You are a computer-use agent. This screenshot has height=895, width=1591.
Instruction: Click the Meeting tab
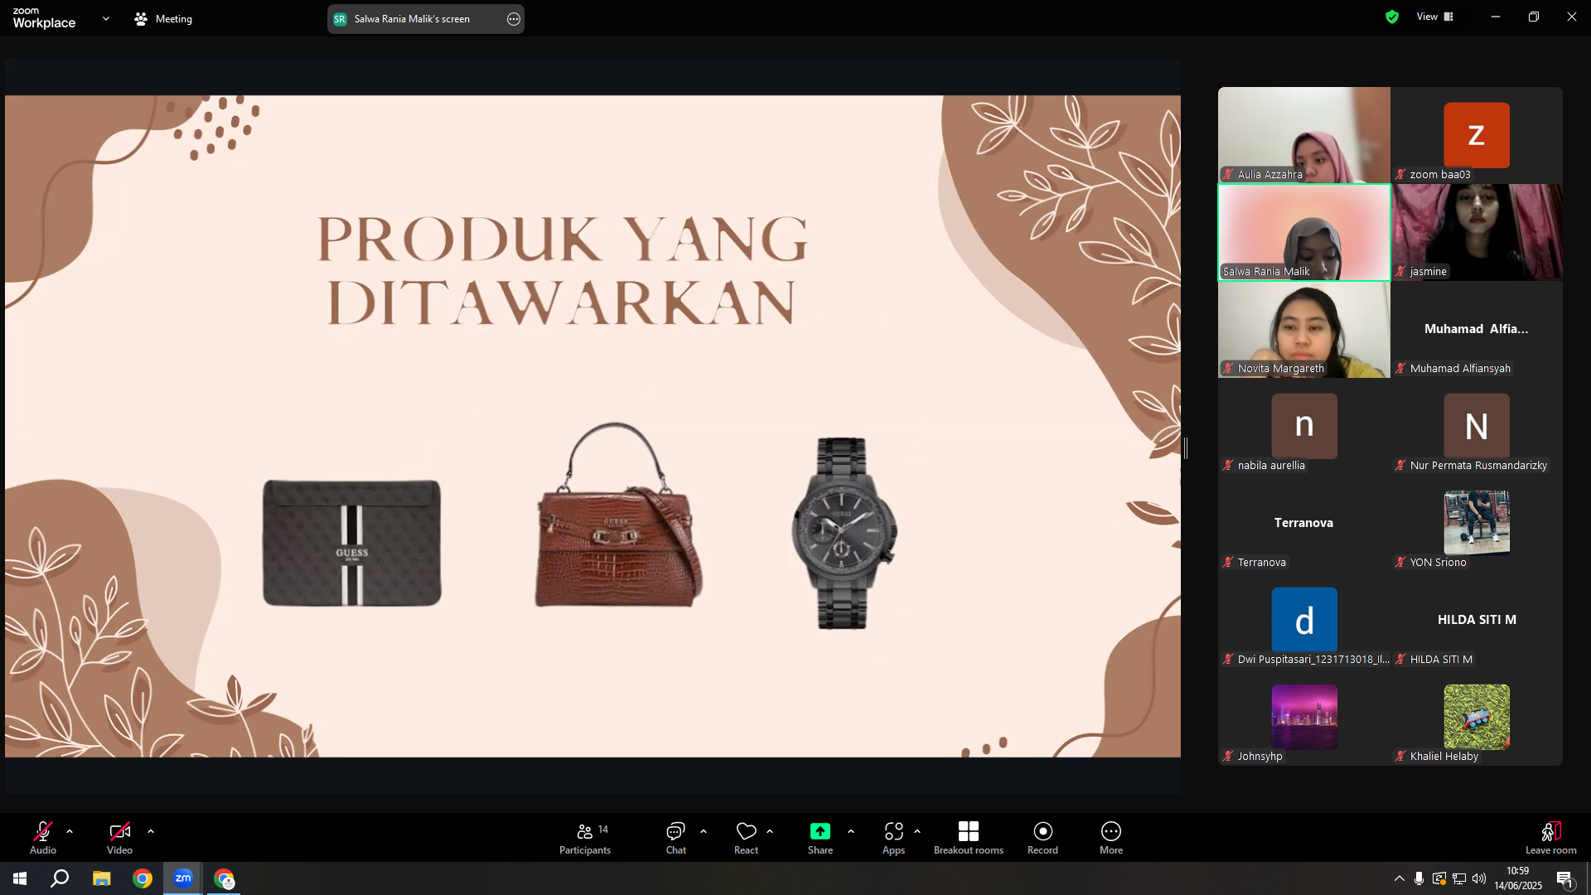click(x=163, y=18)
